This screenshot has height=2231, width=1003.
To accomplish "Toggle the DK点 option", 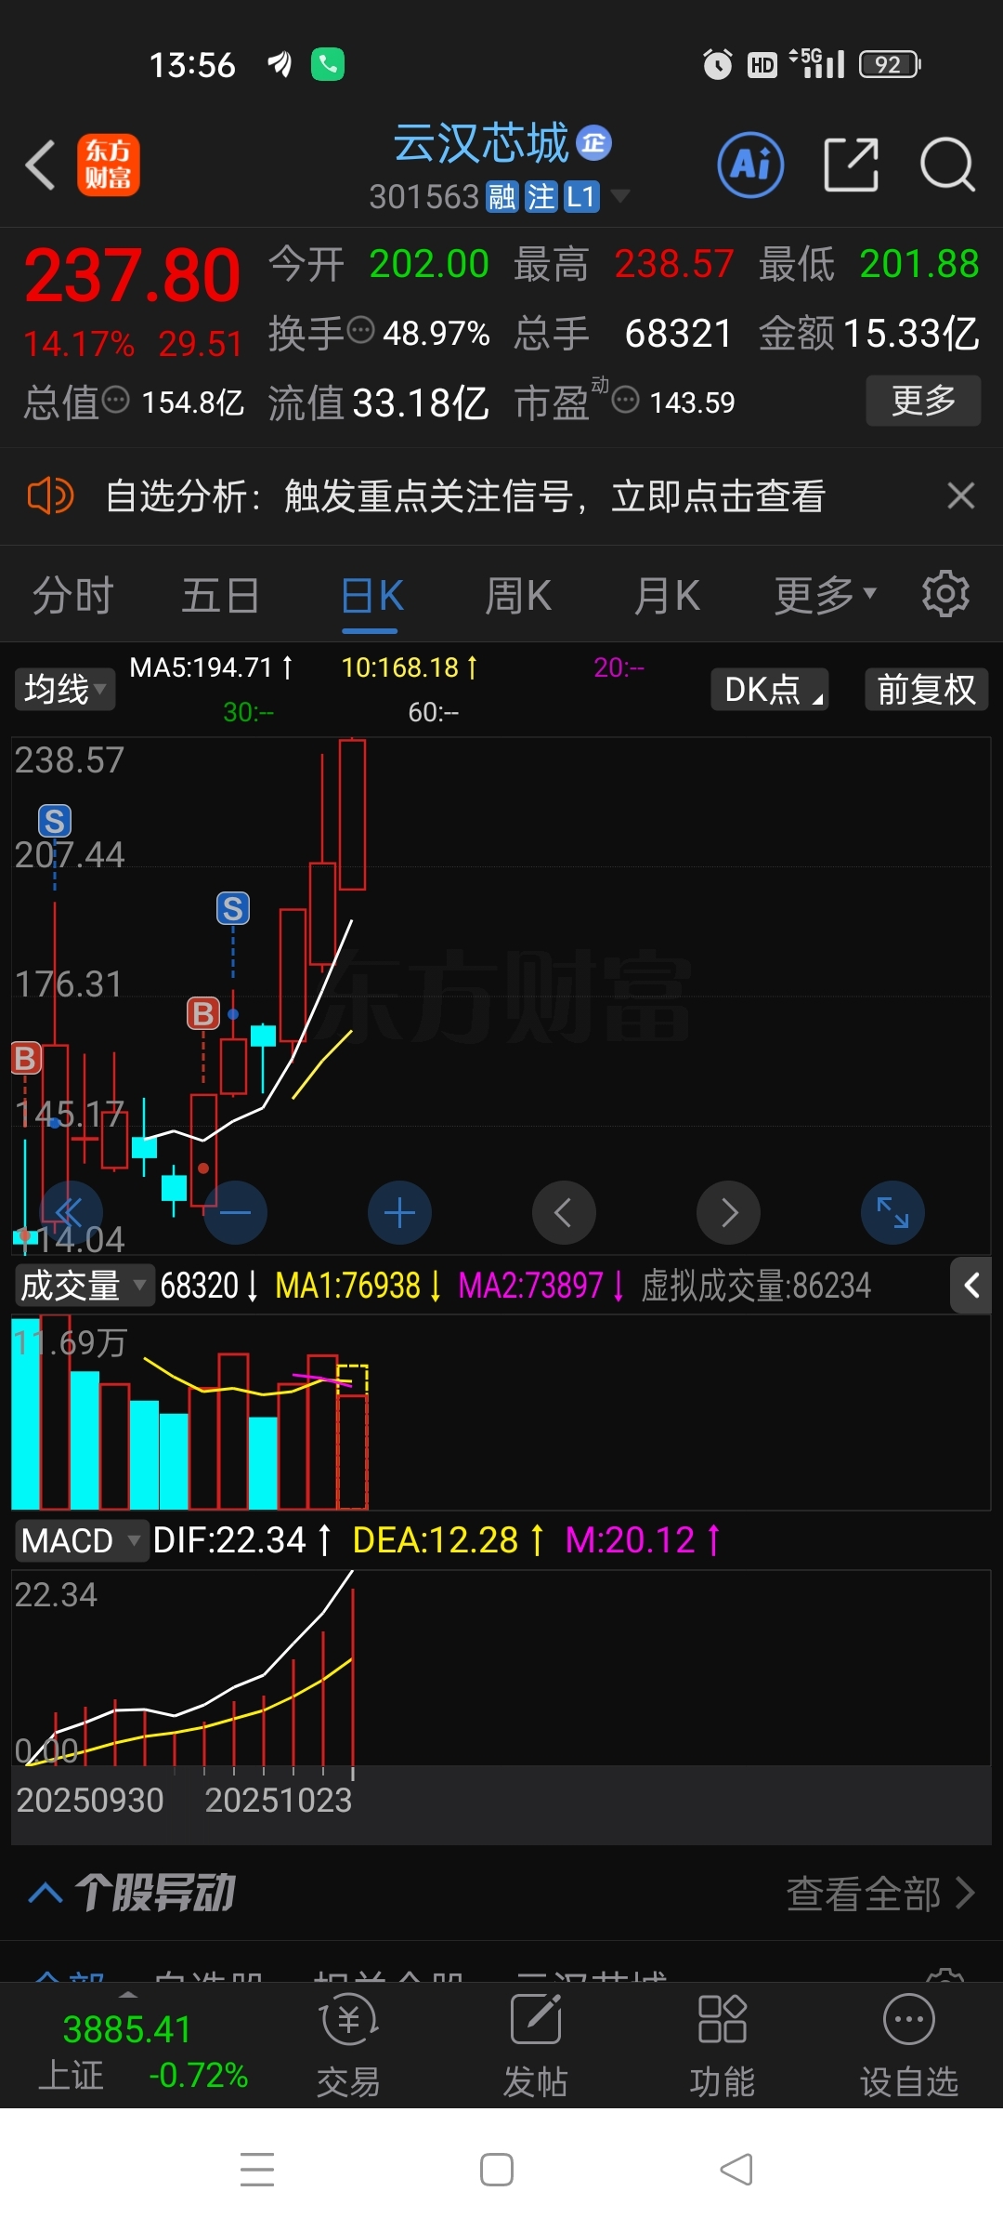I will (769, 690).
